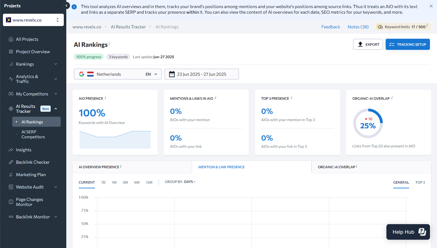Click the www.revelx.co breadcrumb
This screenshot has height=248, width=437.
[x=87, y=27]
